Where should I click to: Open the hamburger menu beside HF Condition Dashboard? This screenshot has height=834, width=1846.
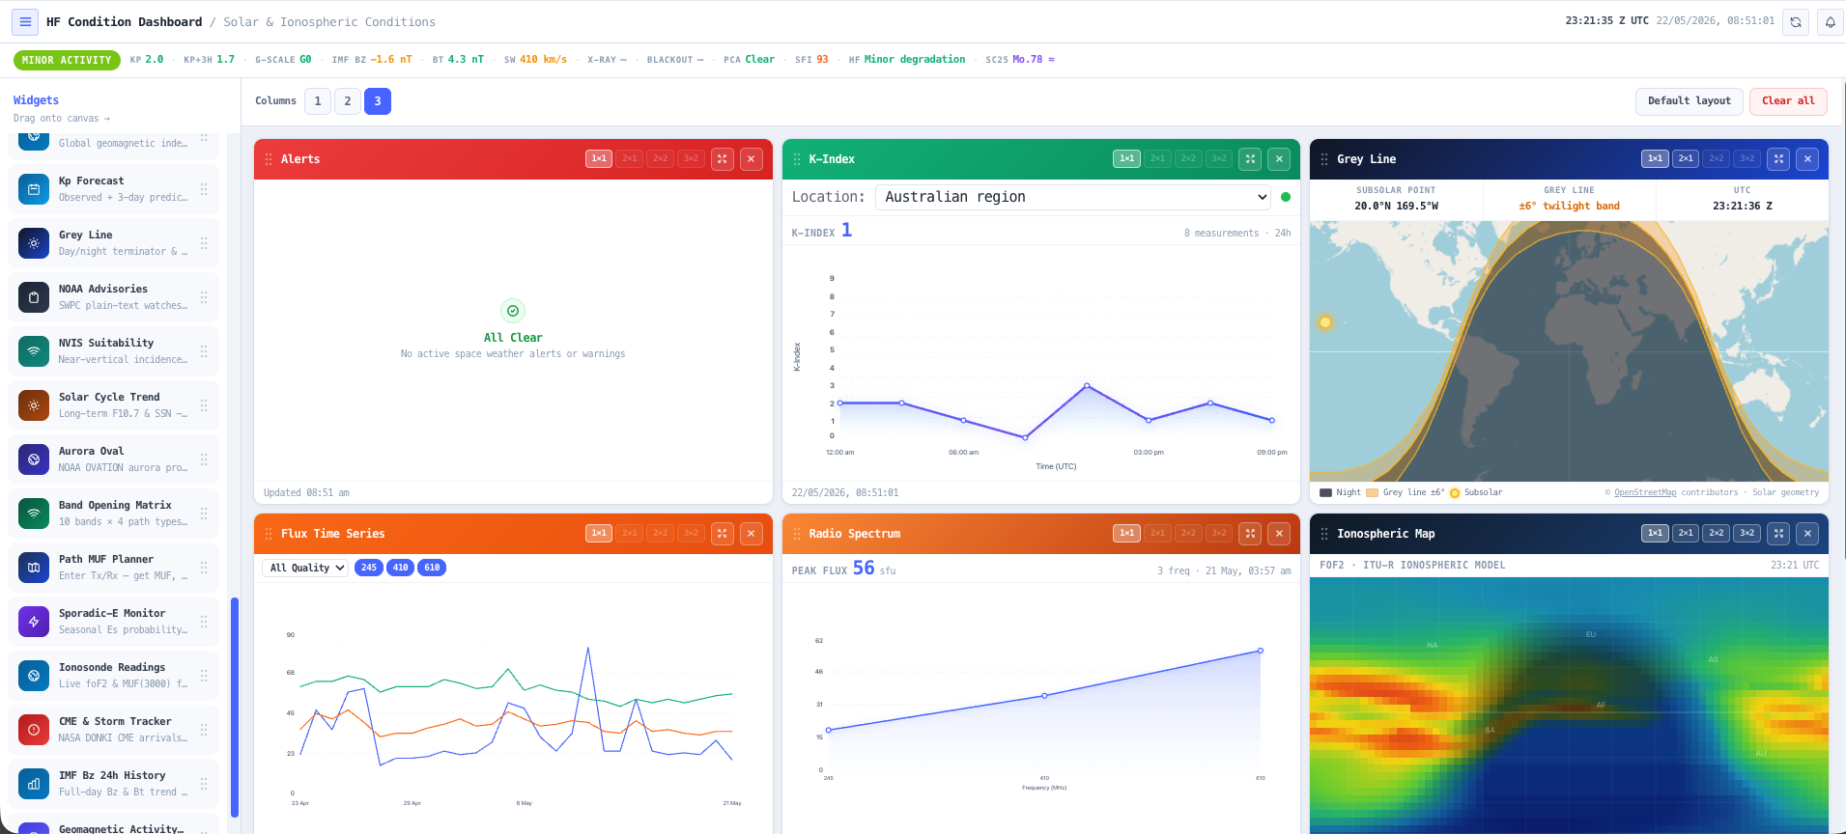[x=25, y=21]
